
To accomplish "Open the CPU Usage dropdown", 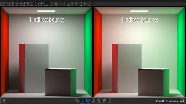I will coord(9,3).
